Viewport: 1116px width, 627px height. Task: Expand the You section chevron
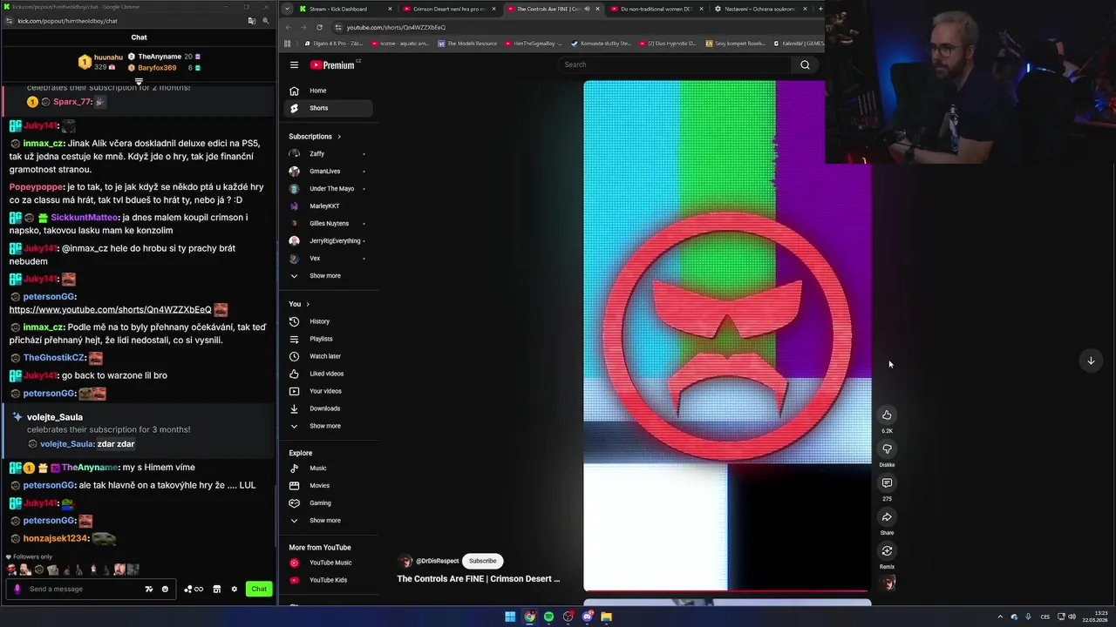[x=307, y=304]
